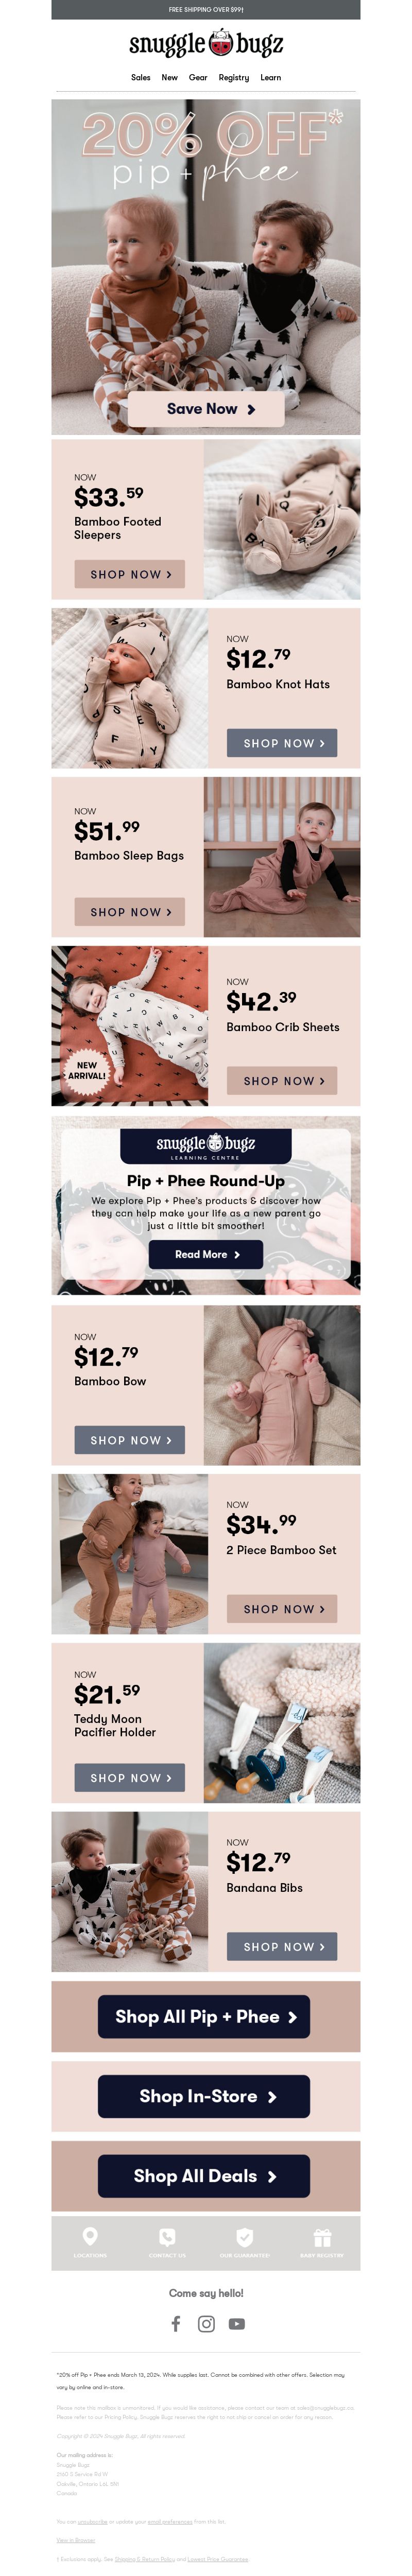Click the Our Guarantee shield icon
The image size is (412, 2576).
(x=244, y=2236)
